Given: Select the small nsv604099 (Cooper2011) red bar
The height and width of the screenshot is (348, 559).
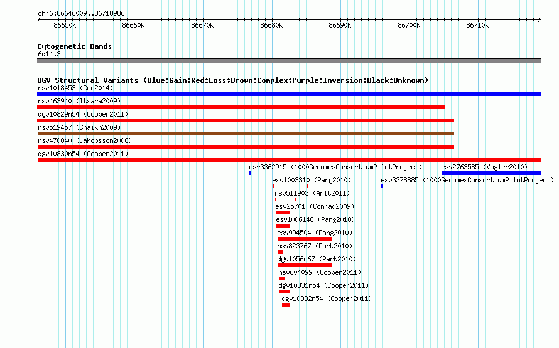Looking at the screenshot, I should (x=281, y=278).
